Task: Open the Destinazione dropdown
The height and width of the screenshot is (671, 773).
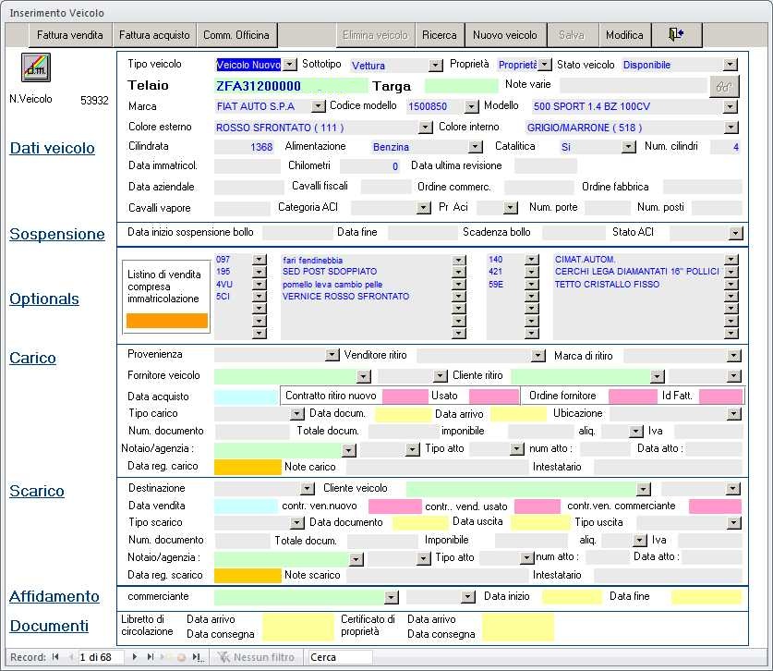Action: click(308, 488)
